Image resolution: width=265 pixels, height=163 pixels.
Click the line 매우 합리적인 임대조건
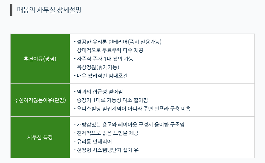101,76
